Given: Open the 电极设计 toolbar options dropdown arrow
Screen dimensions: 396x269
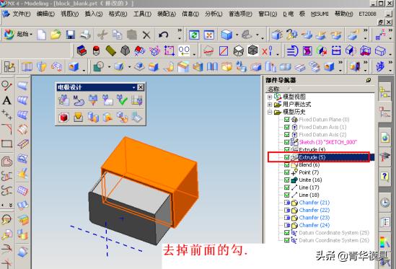Looking at the screenshot, I should [134, 87].
